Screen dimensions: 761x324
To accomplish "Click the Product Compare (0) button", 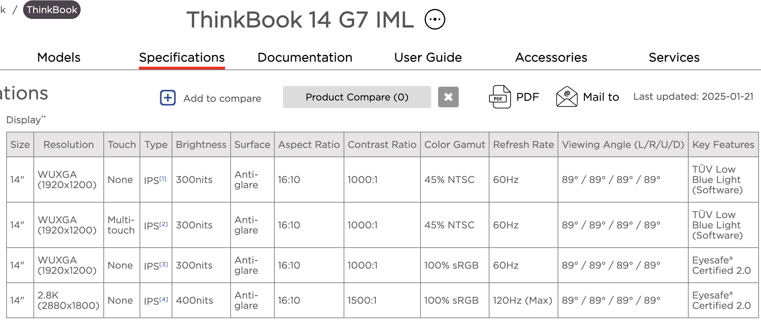I will point(357,97).
